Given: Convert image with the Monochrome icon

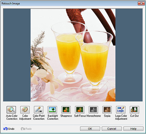Looking at the screenshot, I should (93, 110).
